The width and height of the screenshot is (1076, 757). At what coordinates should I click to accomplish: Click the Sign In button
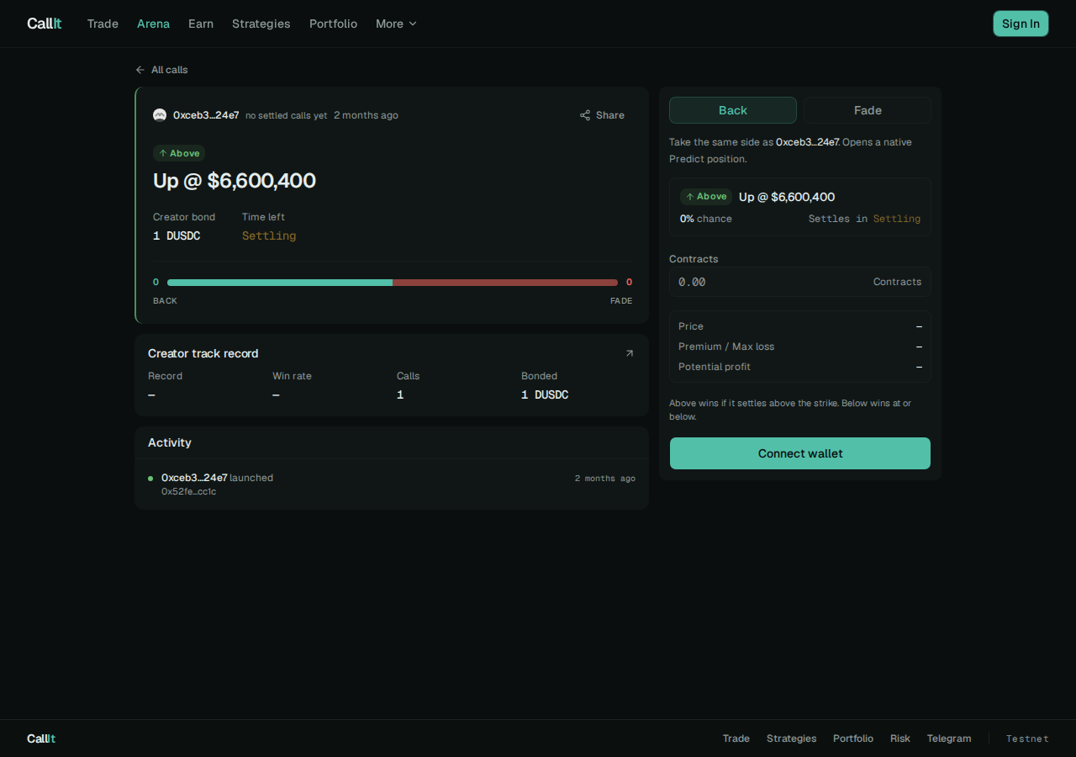click(1021, 24)
